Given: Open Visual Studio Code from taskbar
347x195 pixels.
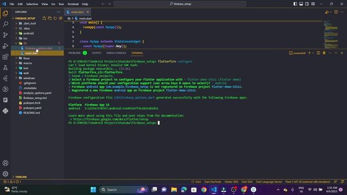Looking at the screenshot, I should pyautogui.click(x=214, y=190).
